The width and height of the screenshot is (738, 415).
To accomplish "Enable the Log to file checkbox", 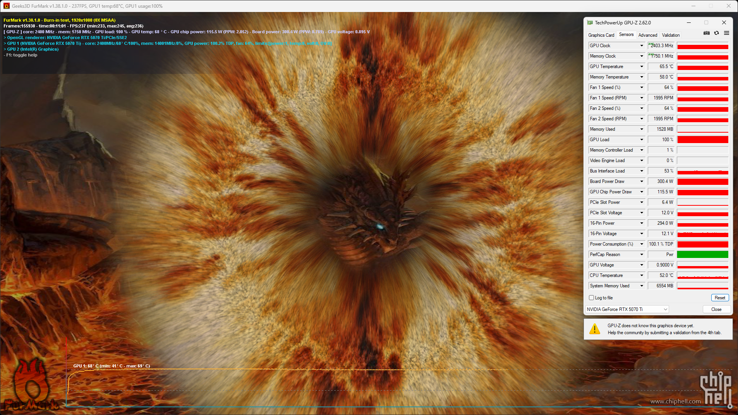I will (591, 298).
